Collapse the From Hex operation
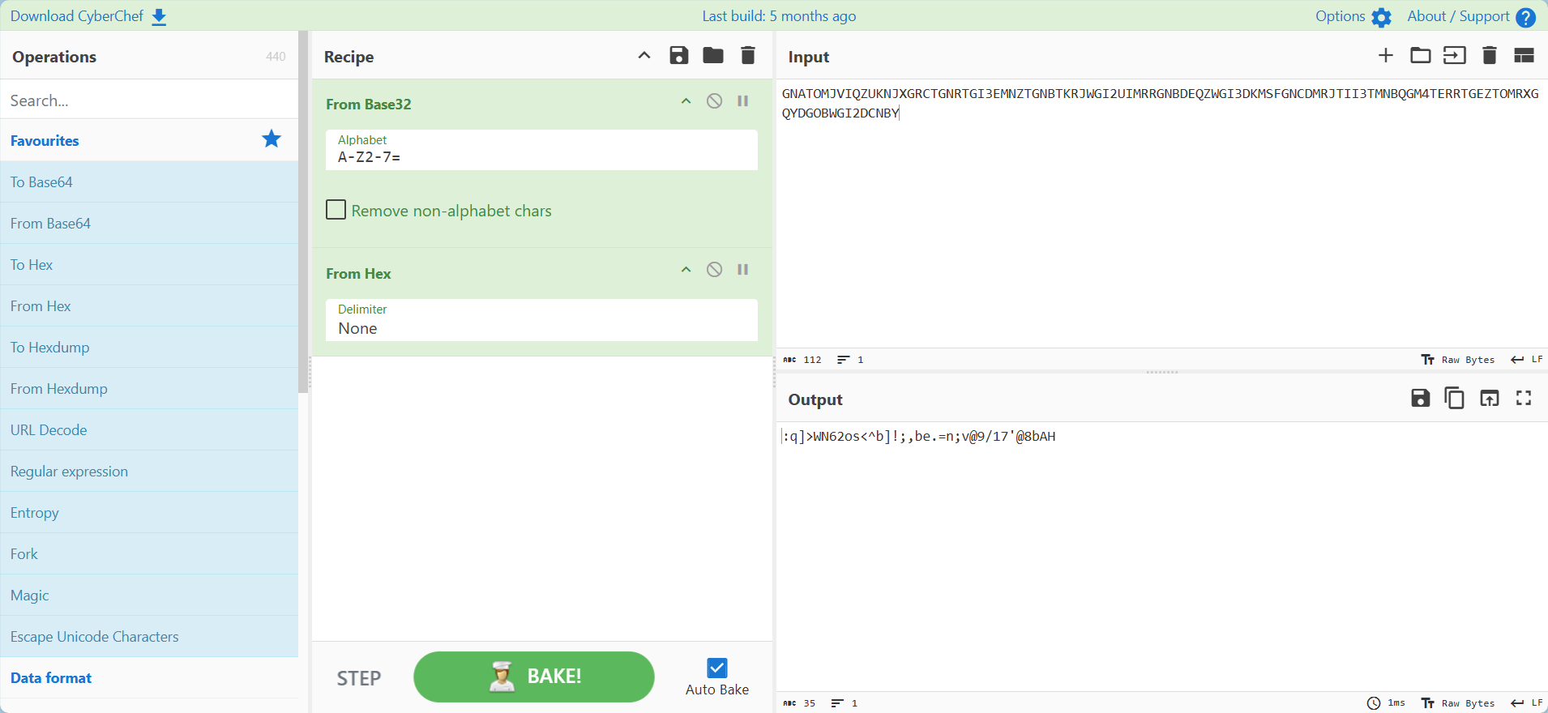 (686, 270)
